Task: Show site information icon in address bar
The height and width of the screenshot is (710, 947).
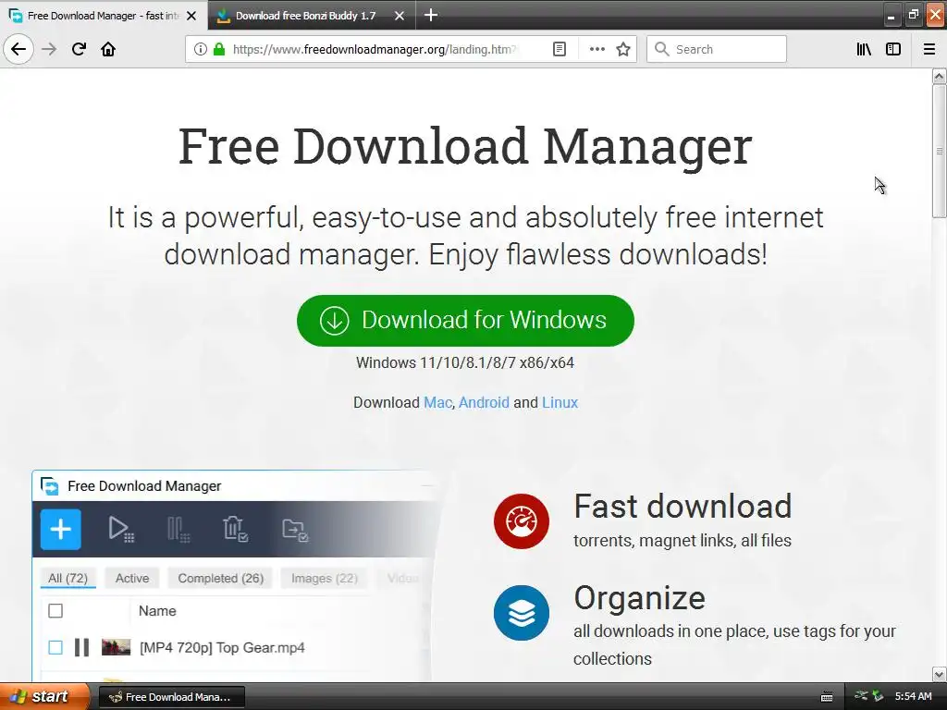Action: (x=201, y=49)
